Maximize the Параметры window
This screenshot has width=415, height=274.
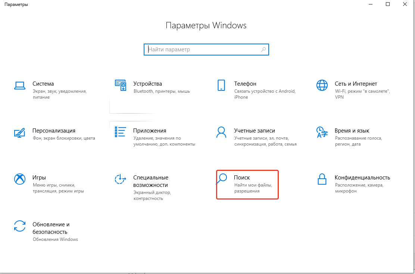388,4
